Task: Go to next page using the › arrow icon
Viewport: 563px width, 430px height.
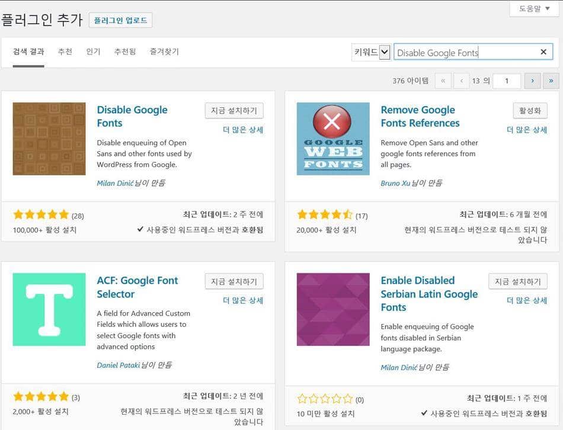Action: tap(532, 81)
